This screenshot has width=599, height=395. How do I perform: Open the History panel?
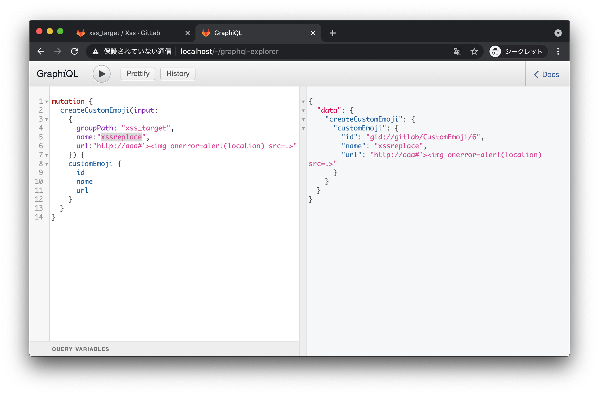[178, 74]
